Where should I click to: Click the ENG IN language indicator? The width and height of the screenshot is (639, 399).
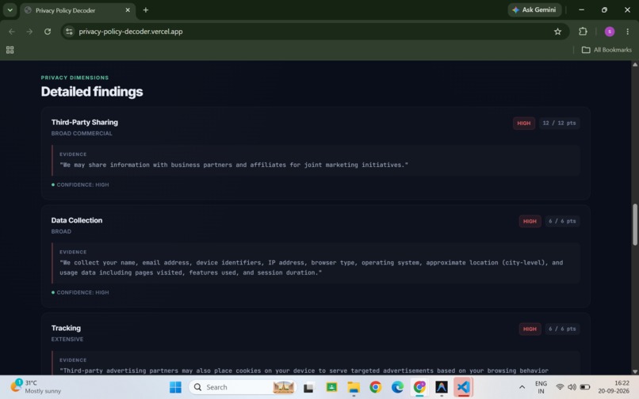click(x=541, y=387)
